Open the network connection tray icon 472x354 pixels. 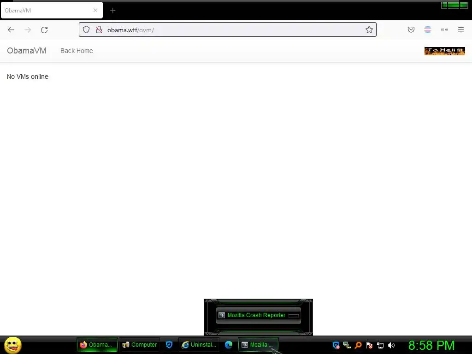click(x=380, y=345)
